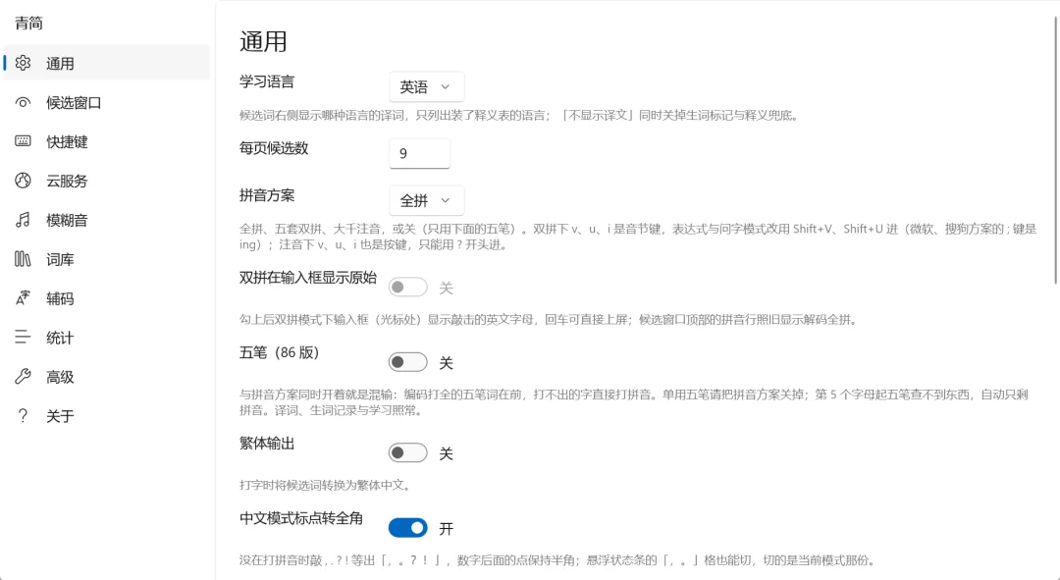The height and width of the screenshot is (580, 1060).
Task: Expand the 拼音方案 dropdown showing 全拼
Action: coord(427,200)
